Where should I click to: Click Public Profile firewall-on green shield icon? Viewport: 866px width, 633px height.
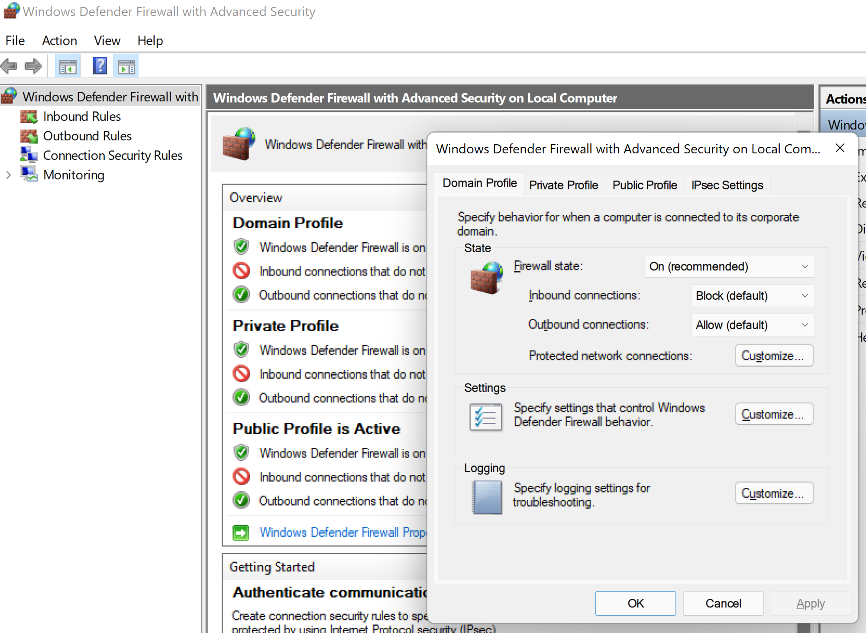(241, 452)
